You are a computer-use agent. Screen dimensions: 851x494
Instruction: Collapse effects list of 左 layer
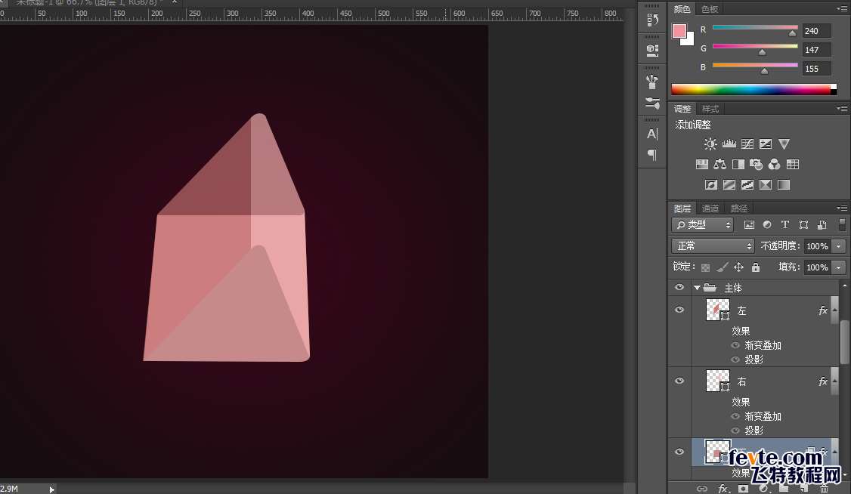click(x=834, y=310)
